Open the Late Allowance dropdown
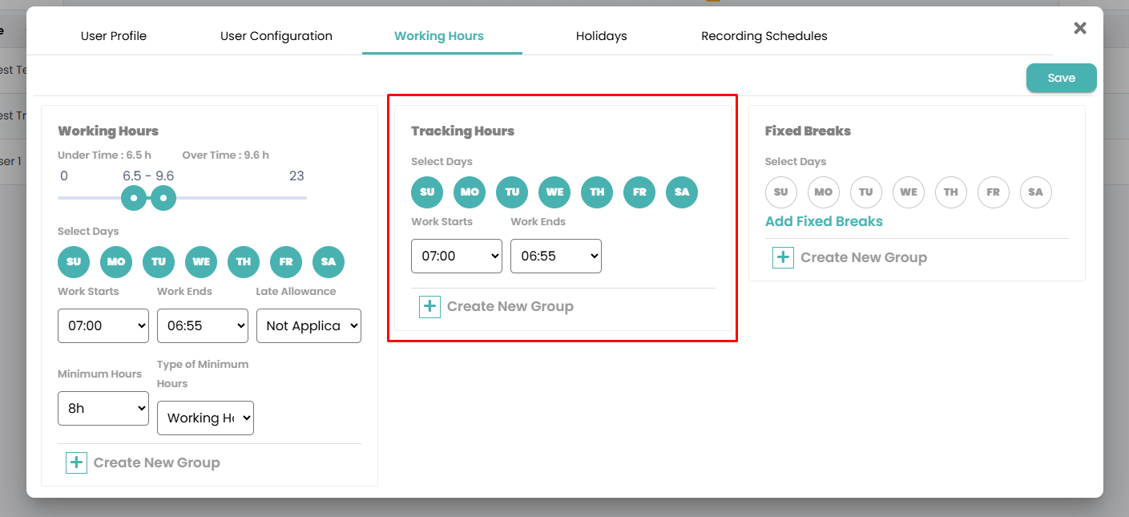Viewport: 1129px width, 517px height. click(308, 325)
